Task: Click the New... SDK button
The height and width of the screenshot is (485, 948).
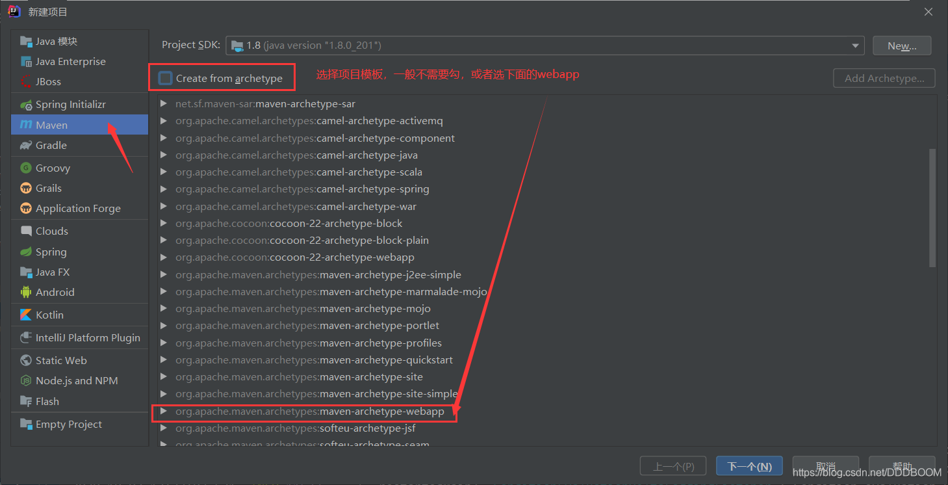Action: click(902, 46)
